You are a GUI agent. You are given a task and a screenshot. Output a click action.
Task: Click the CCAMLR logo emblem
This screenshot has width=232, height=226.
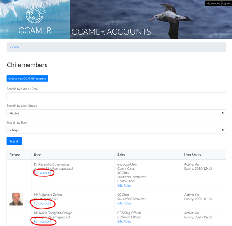pos(35,14)
